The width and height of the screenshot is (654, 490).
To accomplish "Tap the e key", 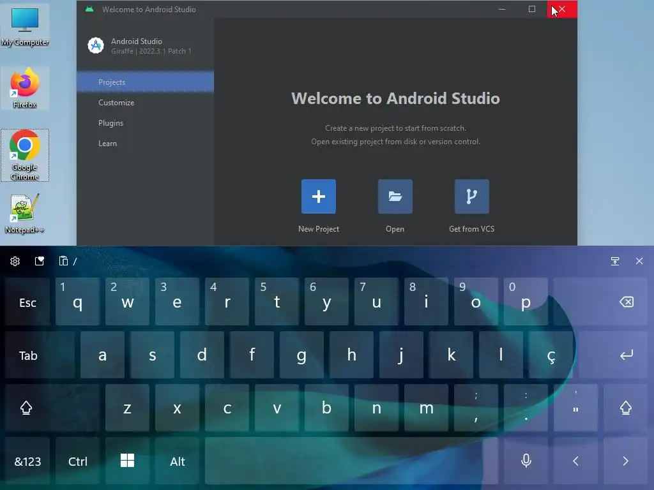I will [178, 302].
